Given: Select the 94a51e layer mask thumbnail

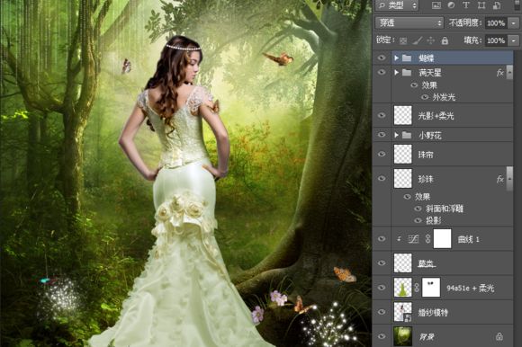Looking at the screenshot, I should click(431, 288).
